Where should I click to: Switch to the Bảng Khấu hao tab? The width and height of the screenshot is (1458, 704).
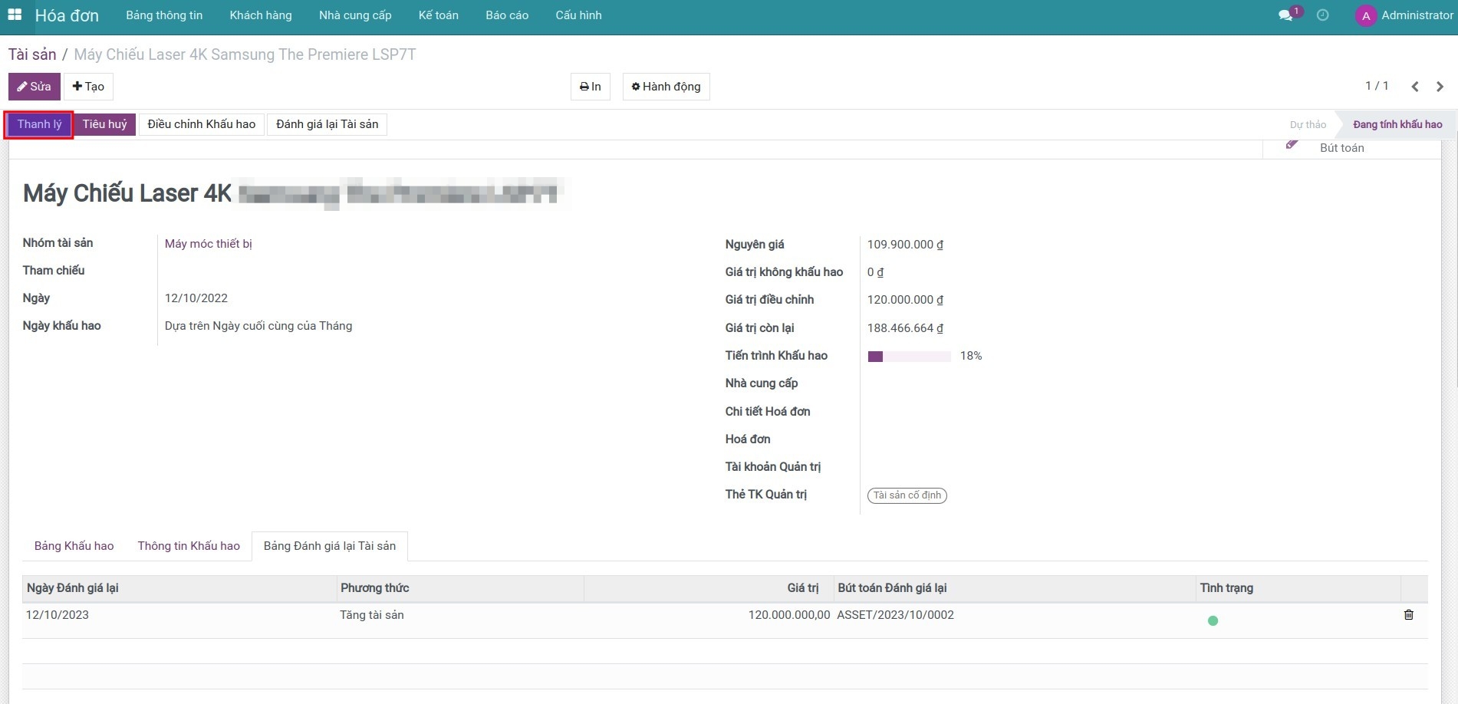pyautogui.click(x=74, y=546)
